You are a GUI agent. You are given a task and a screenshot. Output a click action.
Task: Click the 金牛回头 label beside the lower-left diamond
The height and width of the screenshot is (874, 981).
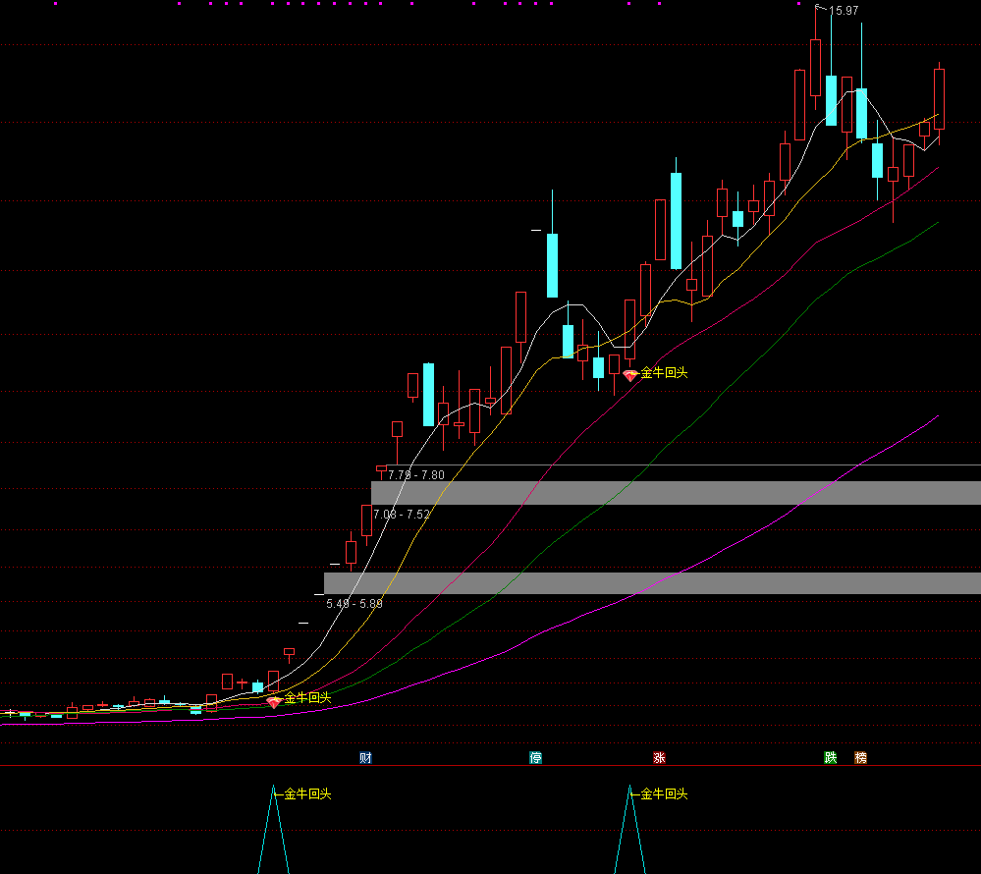coord(307,697)
